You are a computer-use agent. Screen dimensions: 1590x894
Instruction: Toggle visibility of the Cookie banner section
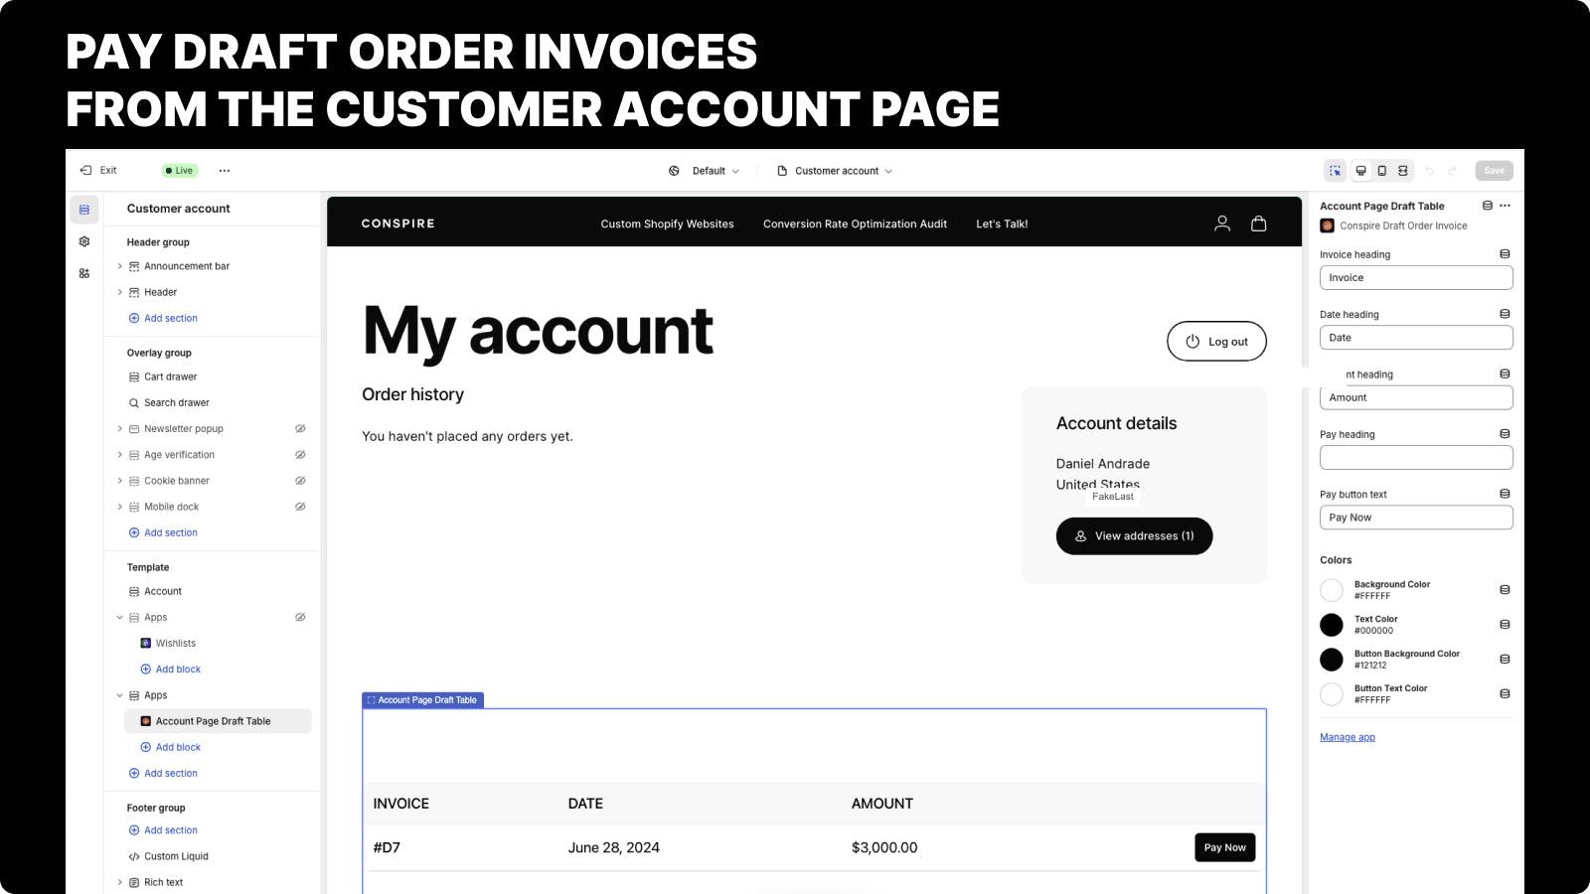(x=300, y=481)
